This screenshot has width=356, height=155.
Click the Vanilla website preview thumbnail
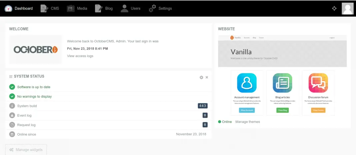(x=282, y=75)
